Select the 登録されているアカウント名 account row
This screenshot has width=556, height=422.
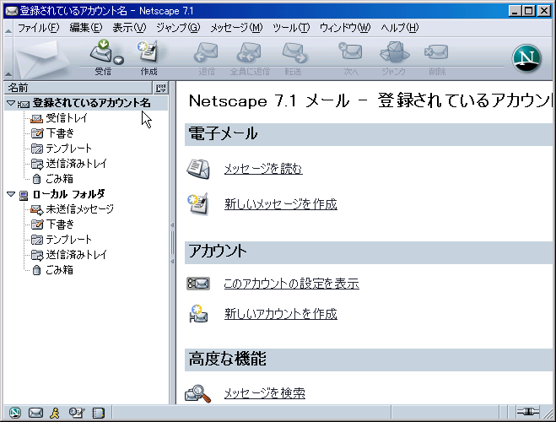coord(86,103)
